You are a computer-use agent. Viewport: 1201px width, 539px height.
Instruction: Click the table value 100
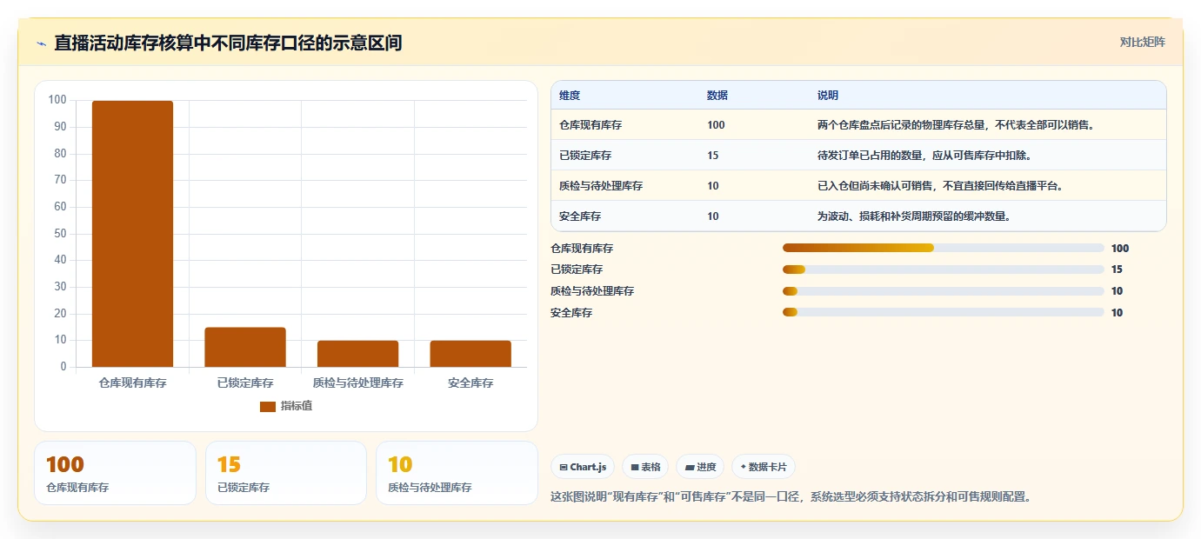click(716, 125)
